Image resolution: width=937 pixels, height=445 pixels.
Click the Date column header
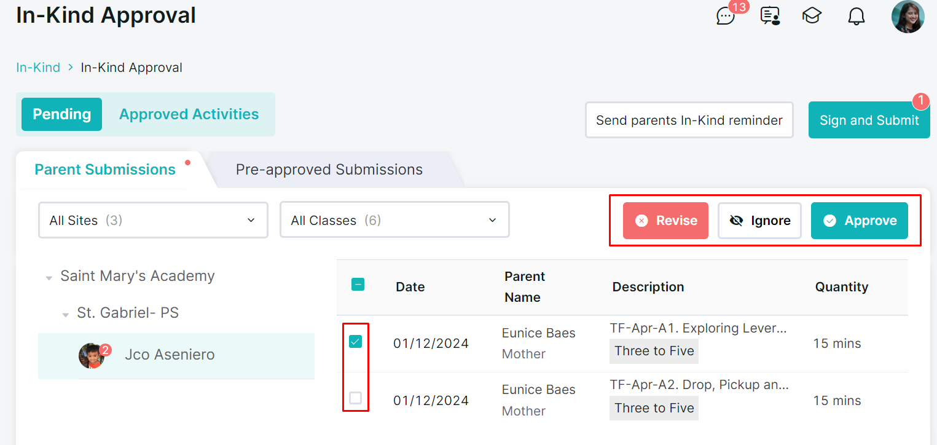click(x=410, y=287)
